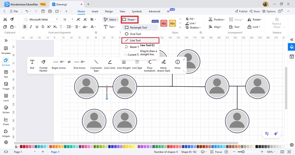Click the Publish button
The image size is (295, 155).
pyautogui.click(x=241, y=11)
